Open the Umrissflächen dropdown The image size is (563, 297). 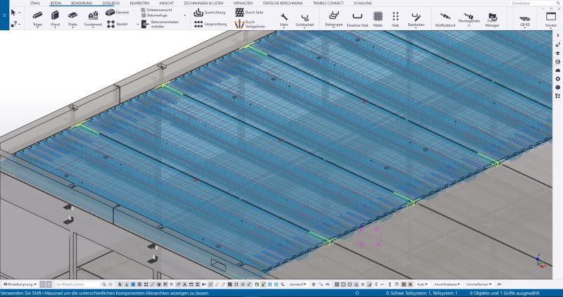point(479,284)
